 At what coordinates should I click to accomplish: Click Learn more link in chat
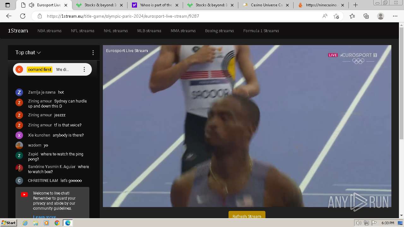(45, 217)
